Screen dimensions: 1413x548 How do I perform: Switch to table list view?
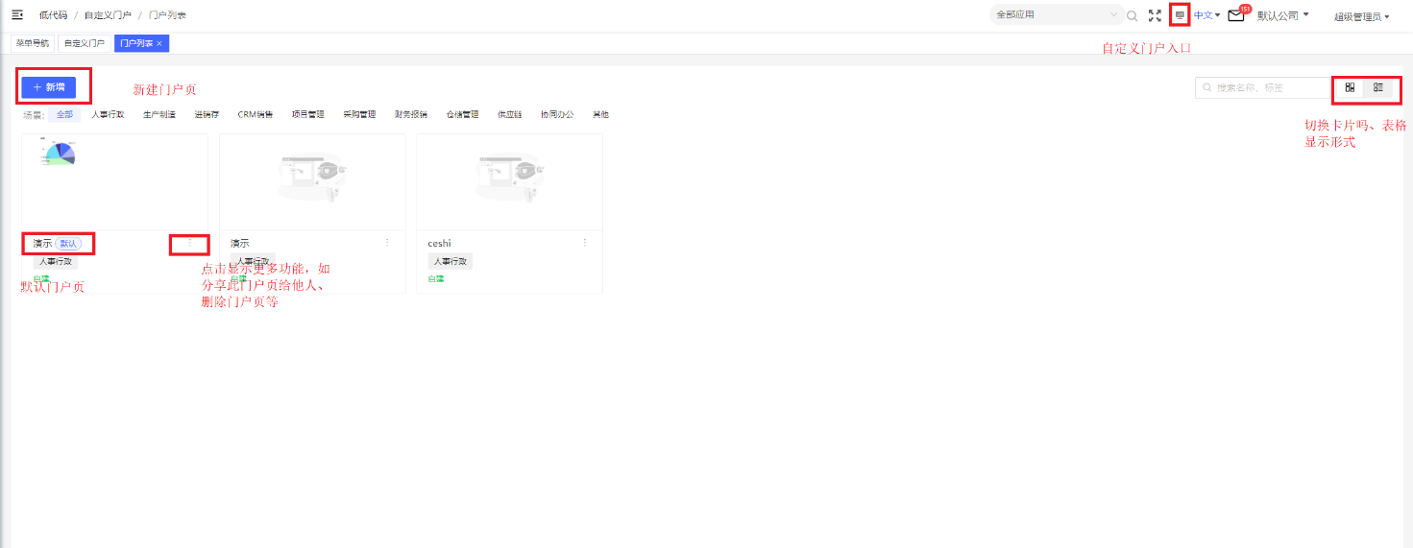pos(1378,87)
